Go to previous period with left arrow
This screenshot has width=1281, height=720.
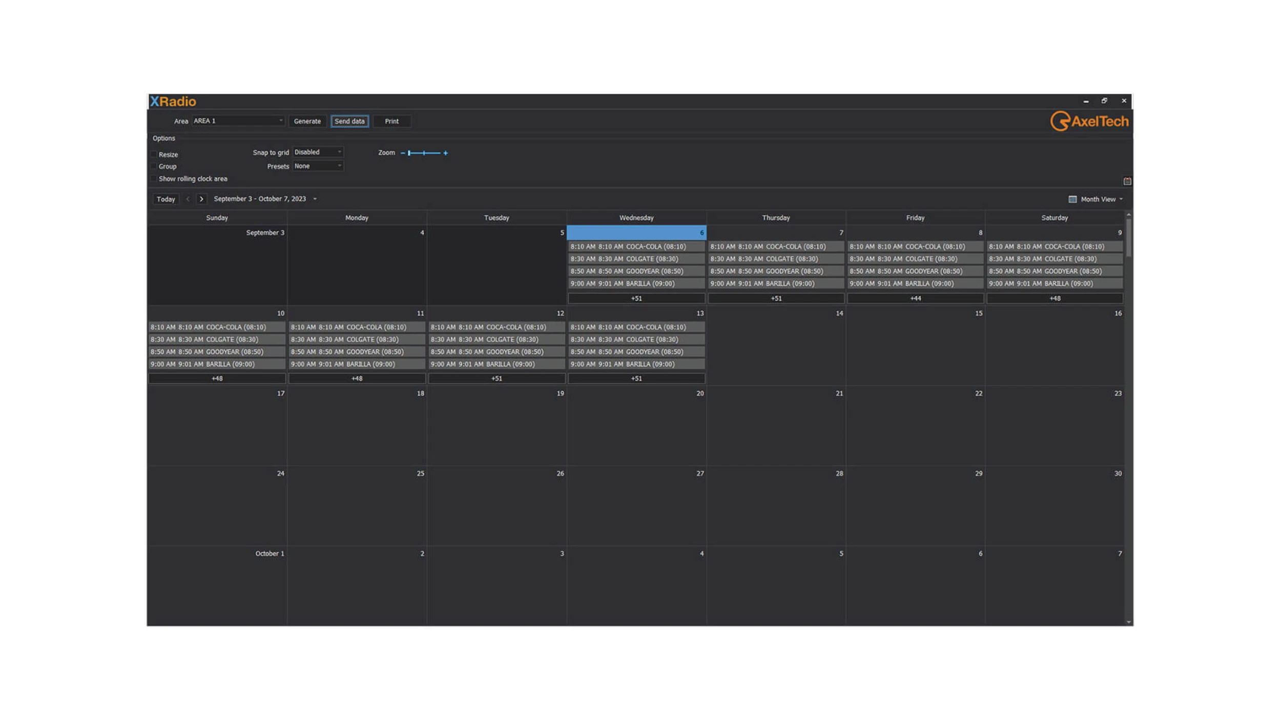[188, 199]
